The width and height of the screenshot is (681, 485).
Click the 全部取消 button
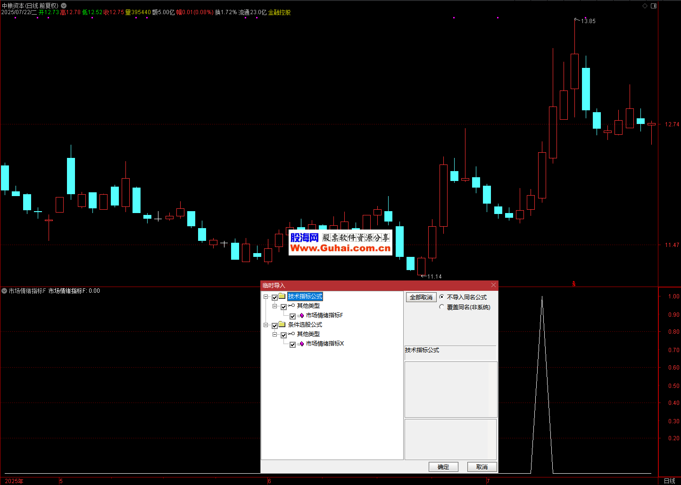[421, 297]
